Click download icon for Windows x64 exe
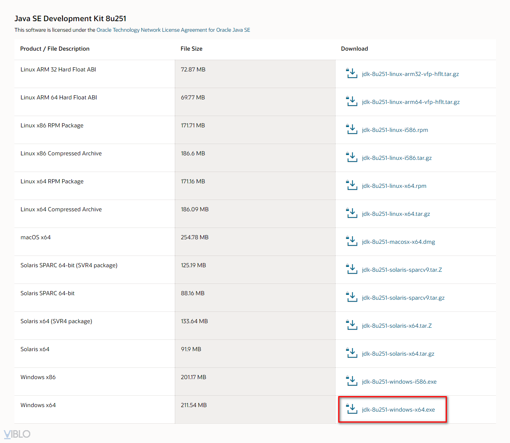The width and height of the screenshot is (510, 443). coord(352,409)
